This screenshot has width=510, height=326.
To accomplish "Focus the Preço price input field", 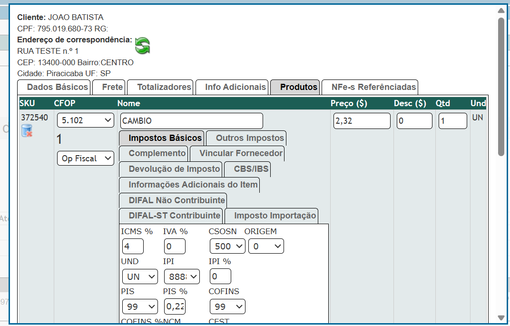I will click(362, 121).
